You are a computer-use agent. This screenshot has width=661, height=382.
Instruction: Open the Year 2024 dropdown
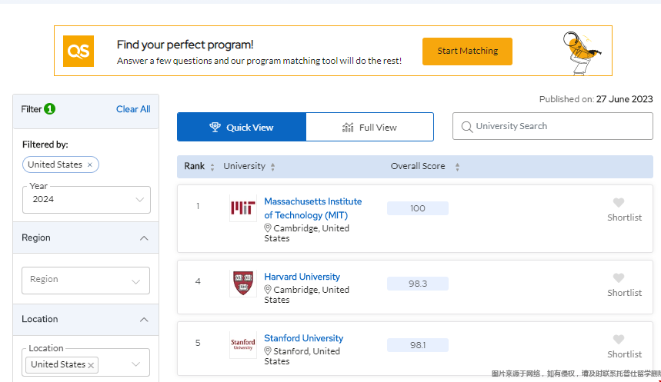[x=86, y=199]
